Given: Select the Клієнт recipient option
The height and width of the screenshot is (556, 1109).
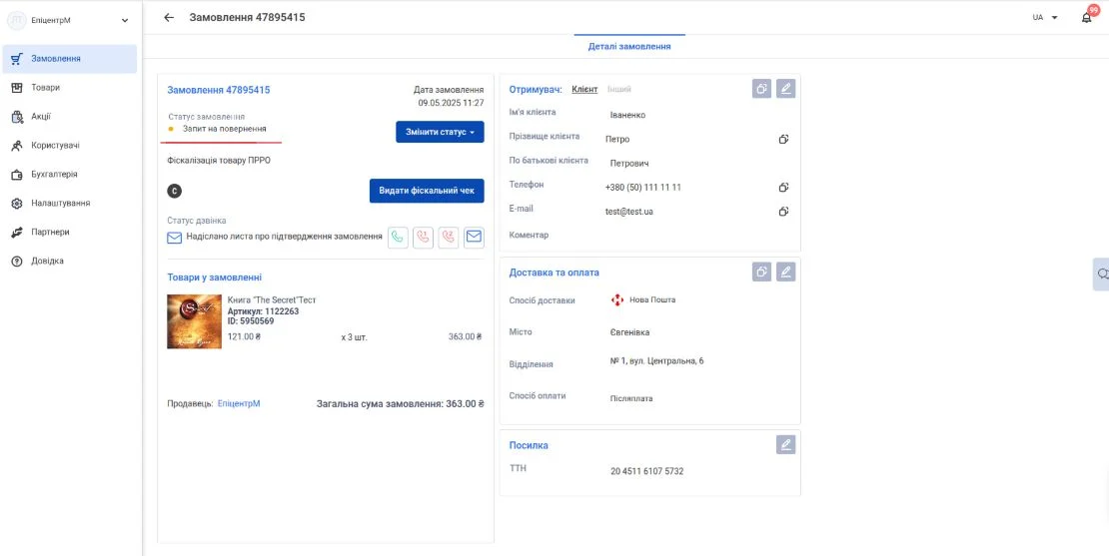Looking at the screenshot, I should [584, 89].
